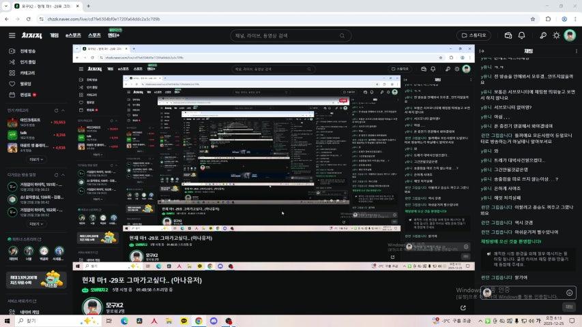The width and height of the screenshot is (582, 327).
Task: Expand 더보기 under popular categories
Action: point(36,159)
